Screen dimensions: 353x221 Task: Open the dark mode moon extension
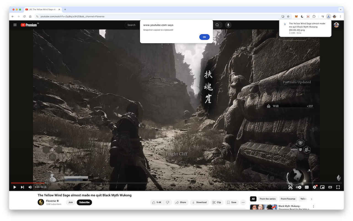302,16
